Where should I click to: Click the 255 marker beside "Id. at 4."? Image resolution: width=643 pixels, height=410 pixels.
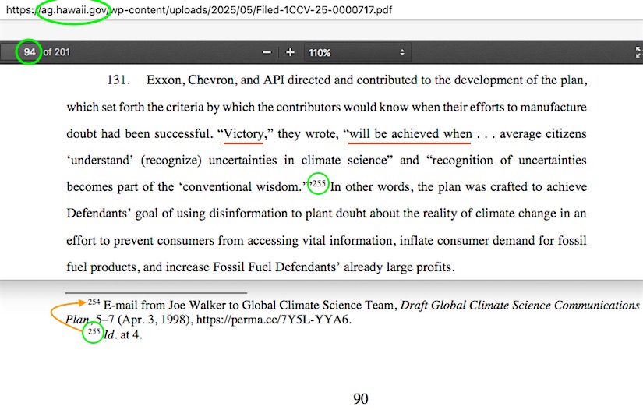(94, 333)
